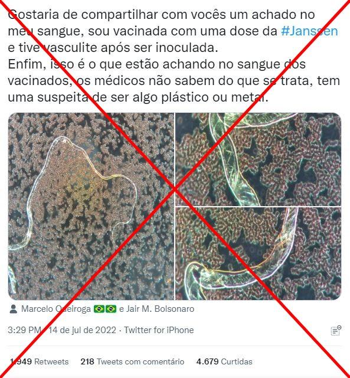
Task: Click the 3:29 PM timestamp
Action: tap(25, 330)
